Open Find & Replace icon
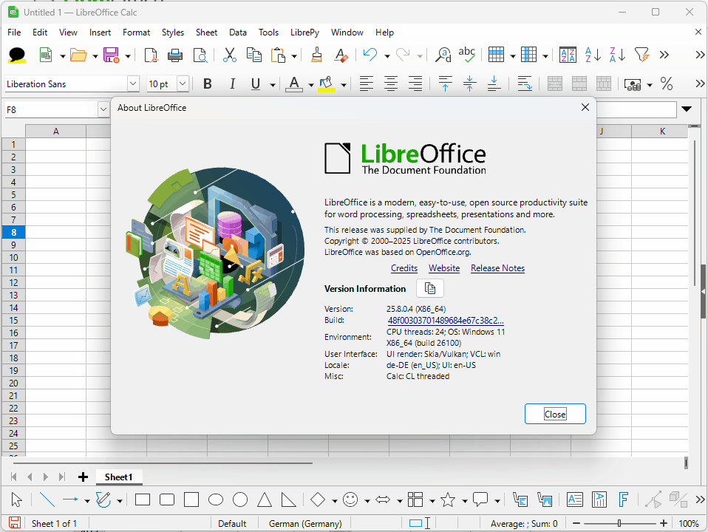The height and width of the screenshot is (532, 708). tap(443, 55)
